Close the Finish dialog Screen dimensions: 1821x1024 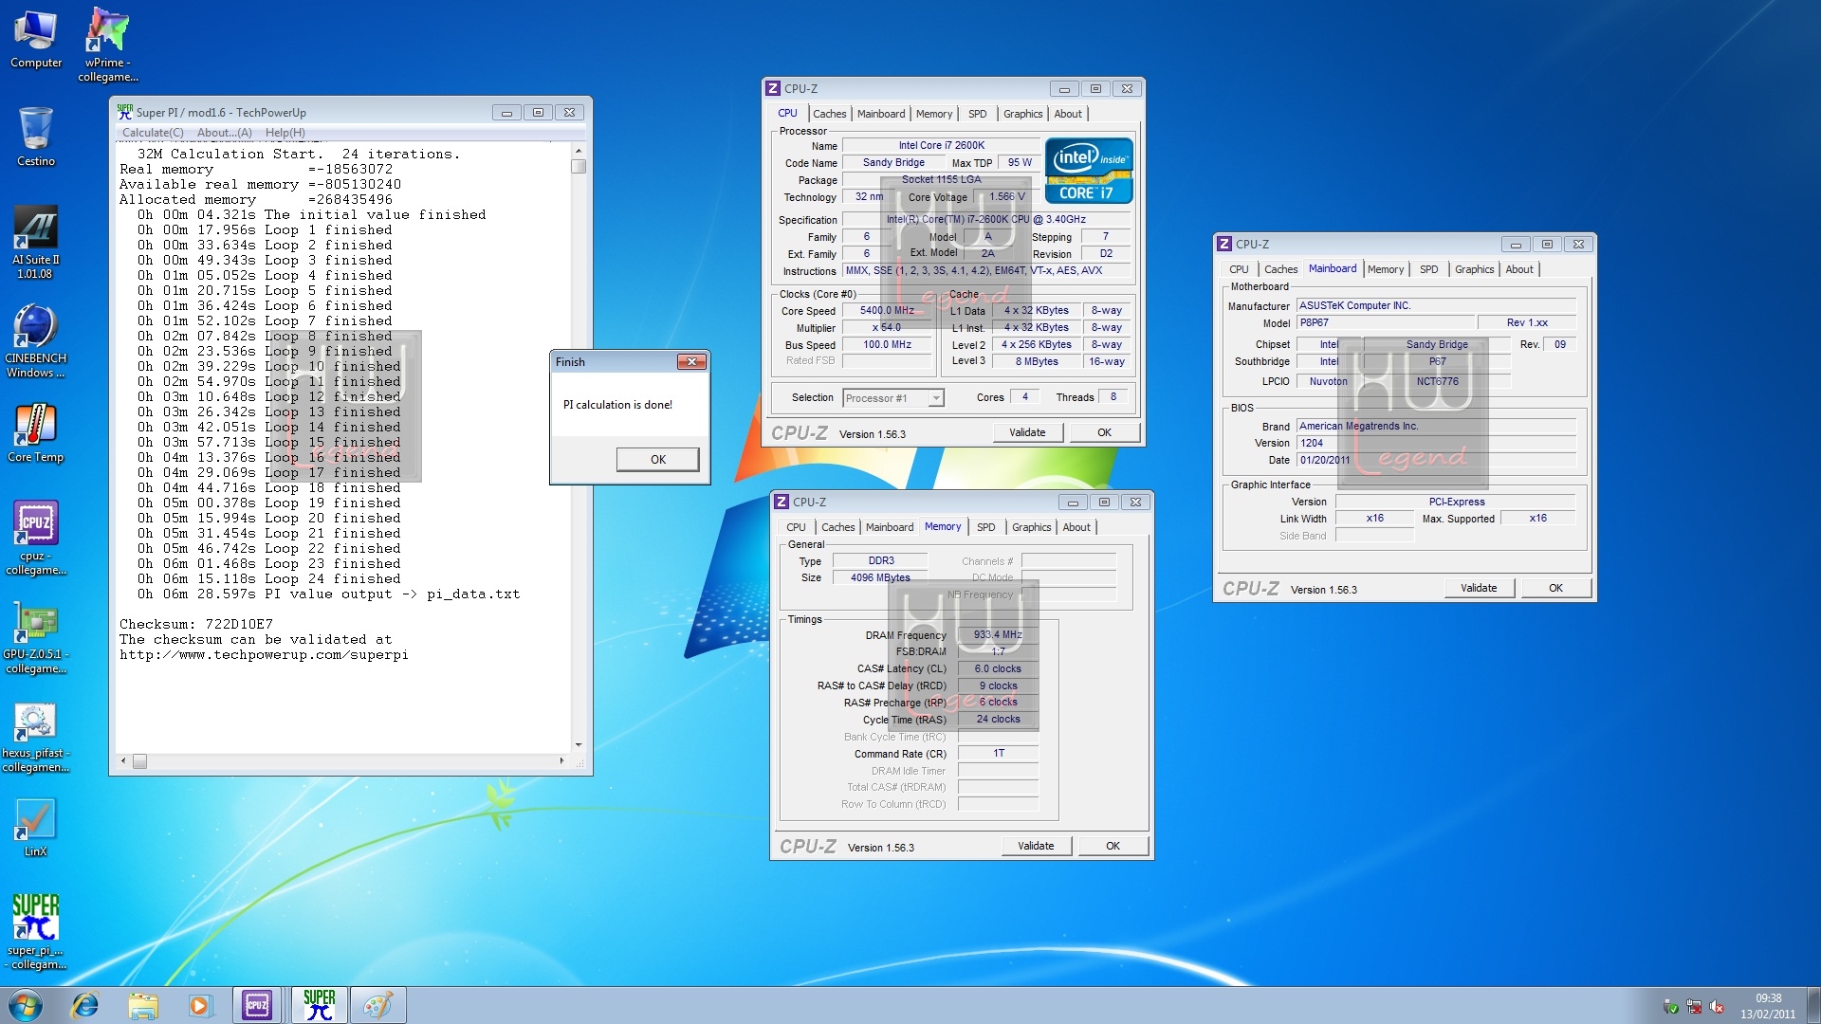point(691,362)
